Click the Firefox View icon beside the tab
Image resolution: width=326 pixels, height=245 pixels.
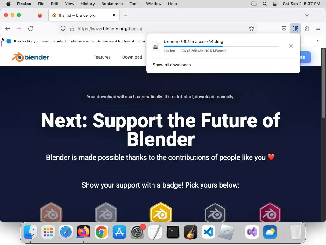(x=40, y=15)
